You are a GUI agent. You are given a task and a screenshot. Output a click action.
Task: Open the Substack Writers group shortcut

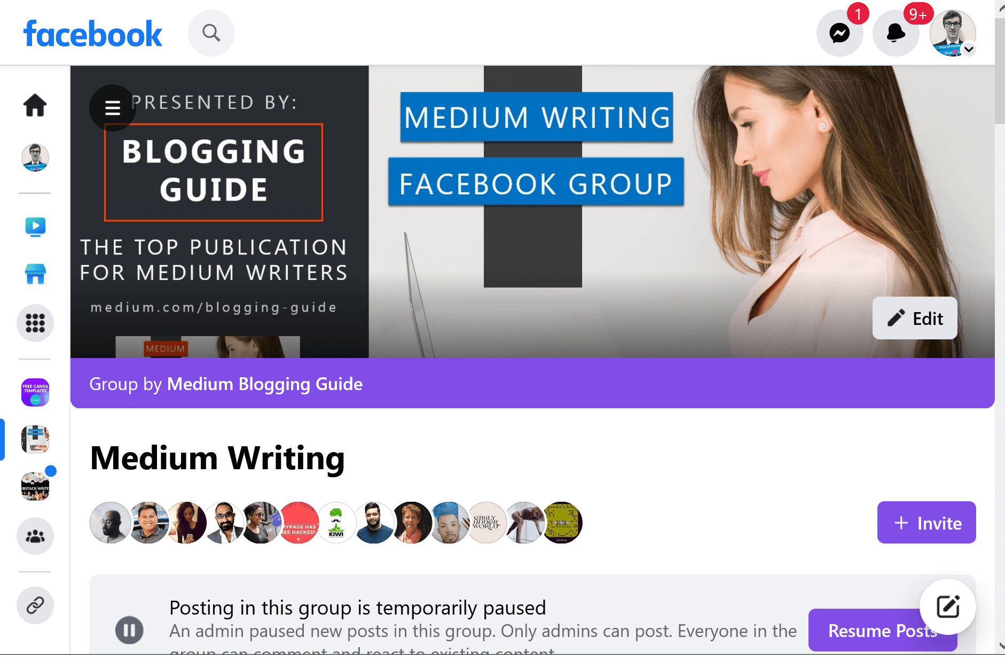35,486
